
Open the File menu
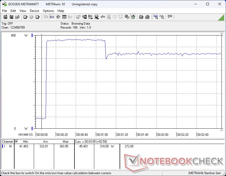click(4, 11)
